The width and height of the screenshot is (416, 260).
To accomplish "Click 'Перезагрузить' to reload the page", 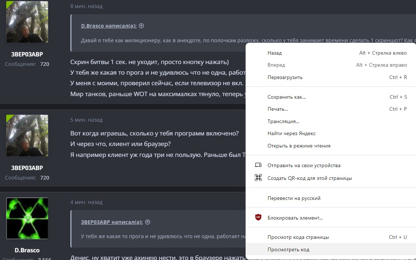I will click(285, 77).
